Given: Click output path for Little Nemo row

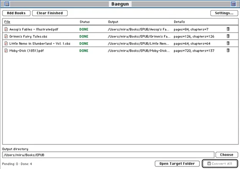Looking at the screenshot, I should click(x=139, y=44).
